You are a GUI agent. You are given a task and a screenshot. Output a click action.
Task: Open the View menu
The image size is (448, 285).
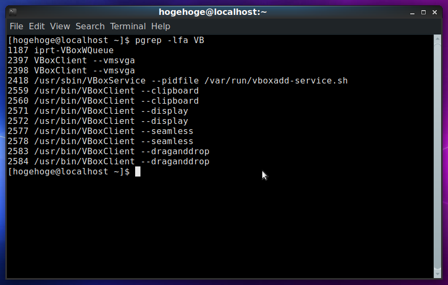click(60, 26)
